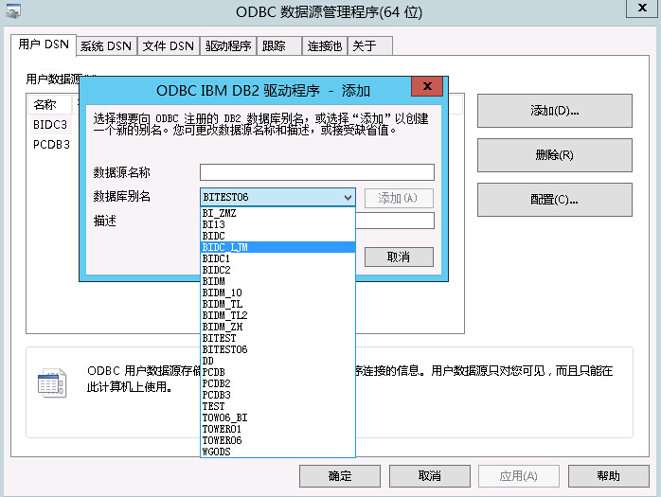Viewport: 661px width, 497px height.
Task: Choose BIDM_TL in the alias list
Action: pyautogui.click(x=277, y=305)
